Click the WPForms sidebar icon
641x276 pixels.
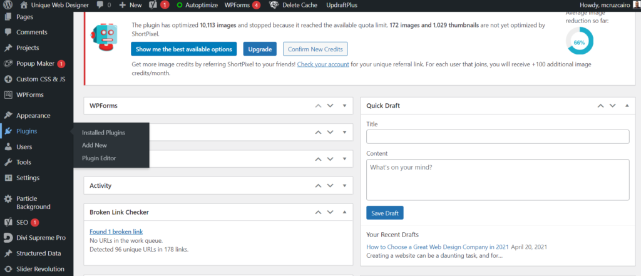click(8, 95)
